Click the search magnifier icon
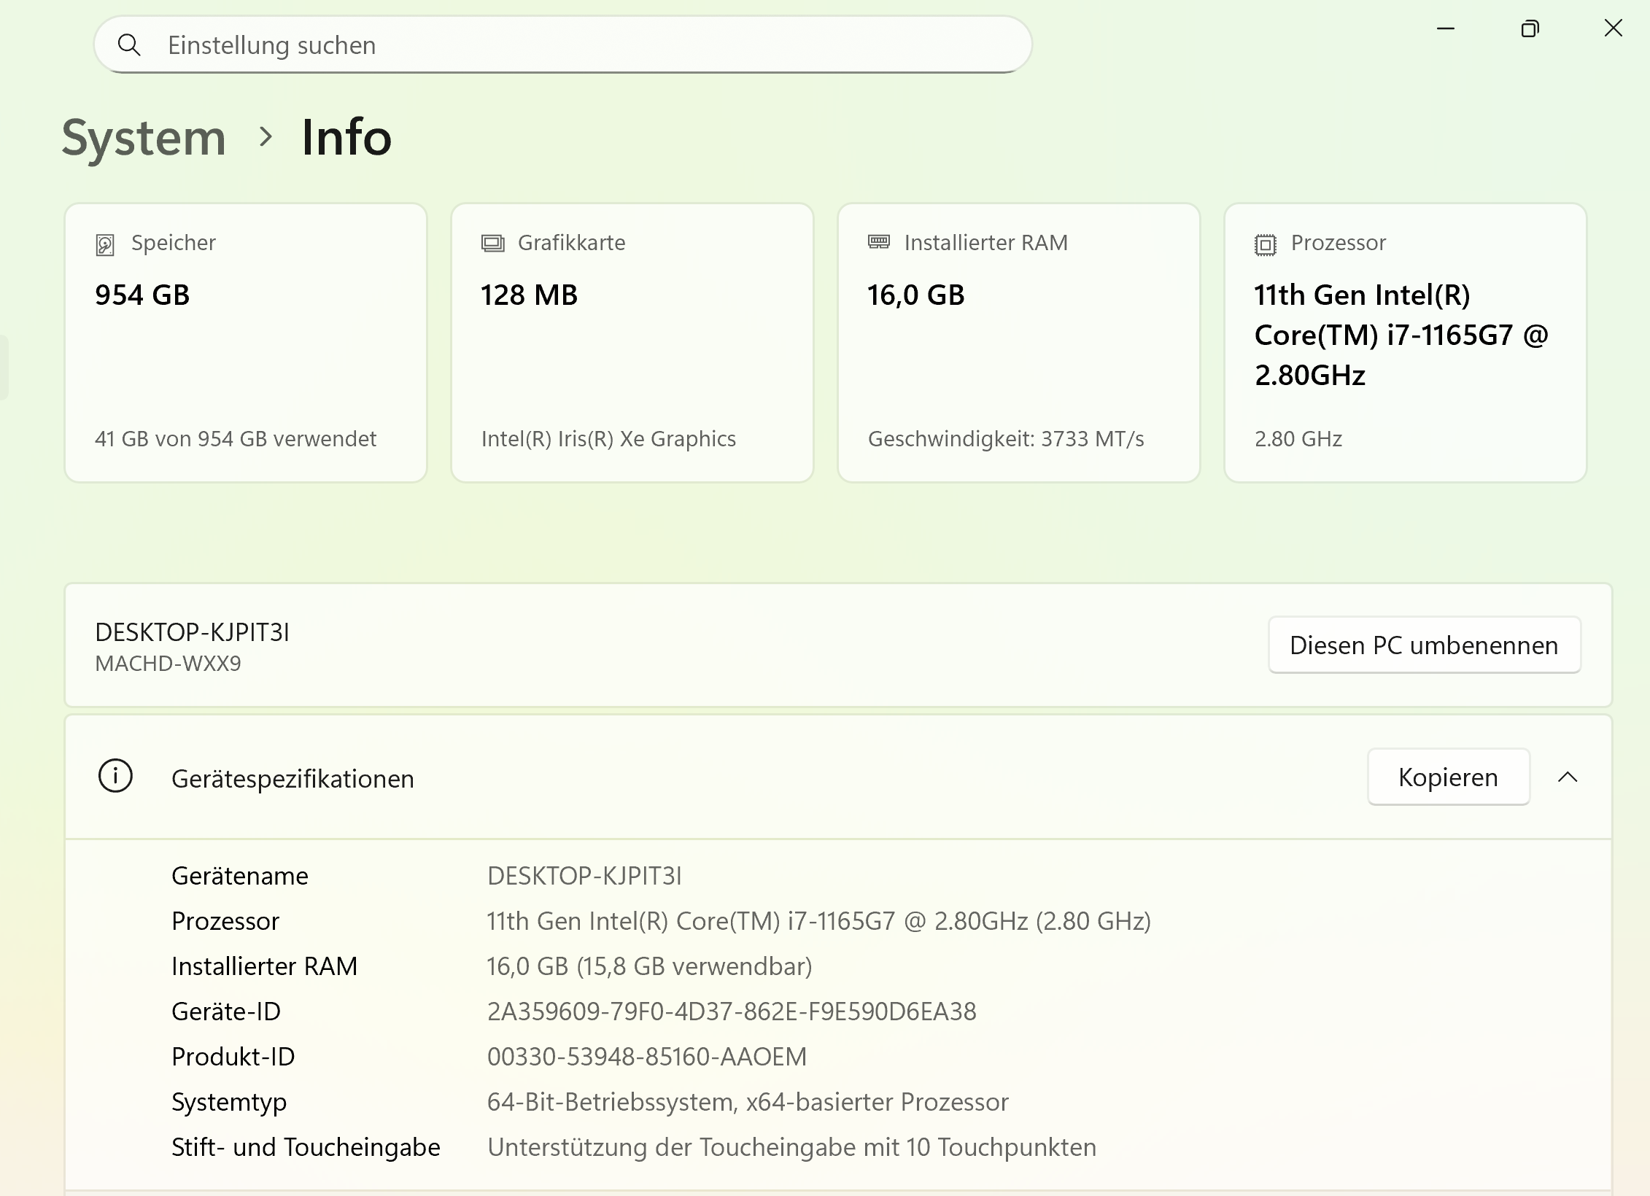Screen dimensions: 1650x1196 pyautogui.click(x=129, y=45)
